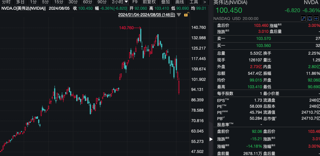This screenshot has width=320, height=156.
Task: Click the 最低 value 90.690 in side panel
Action: coord(314,87)
